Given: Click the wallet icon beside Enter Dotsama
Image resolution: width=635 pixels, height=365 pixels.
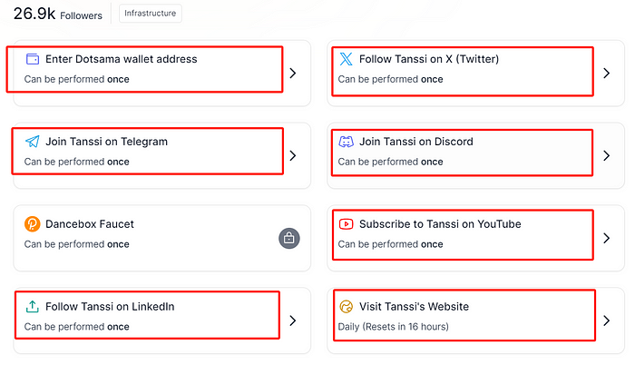Looking at the screenshot, I should [33, 59].
